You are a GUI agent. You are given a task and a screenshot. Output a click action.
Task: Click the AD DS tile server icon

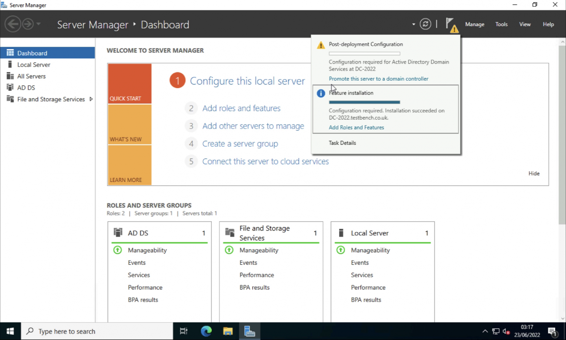(x=118, y=232)
